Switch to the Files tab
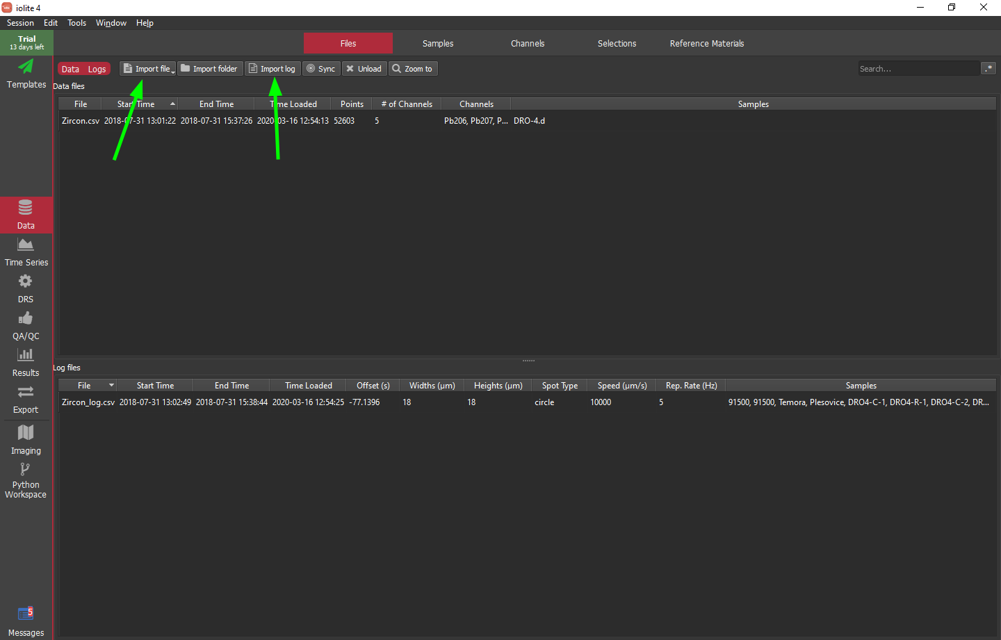1001x640 pixels. click(x=348, y=43)
